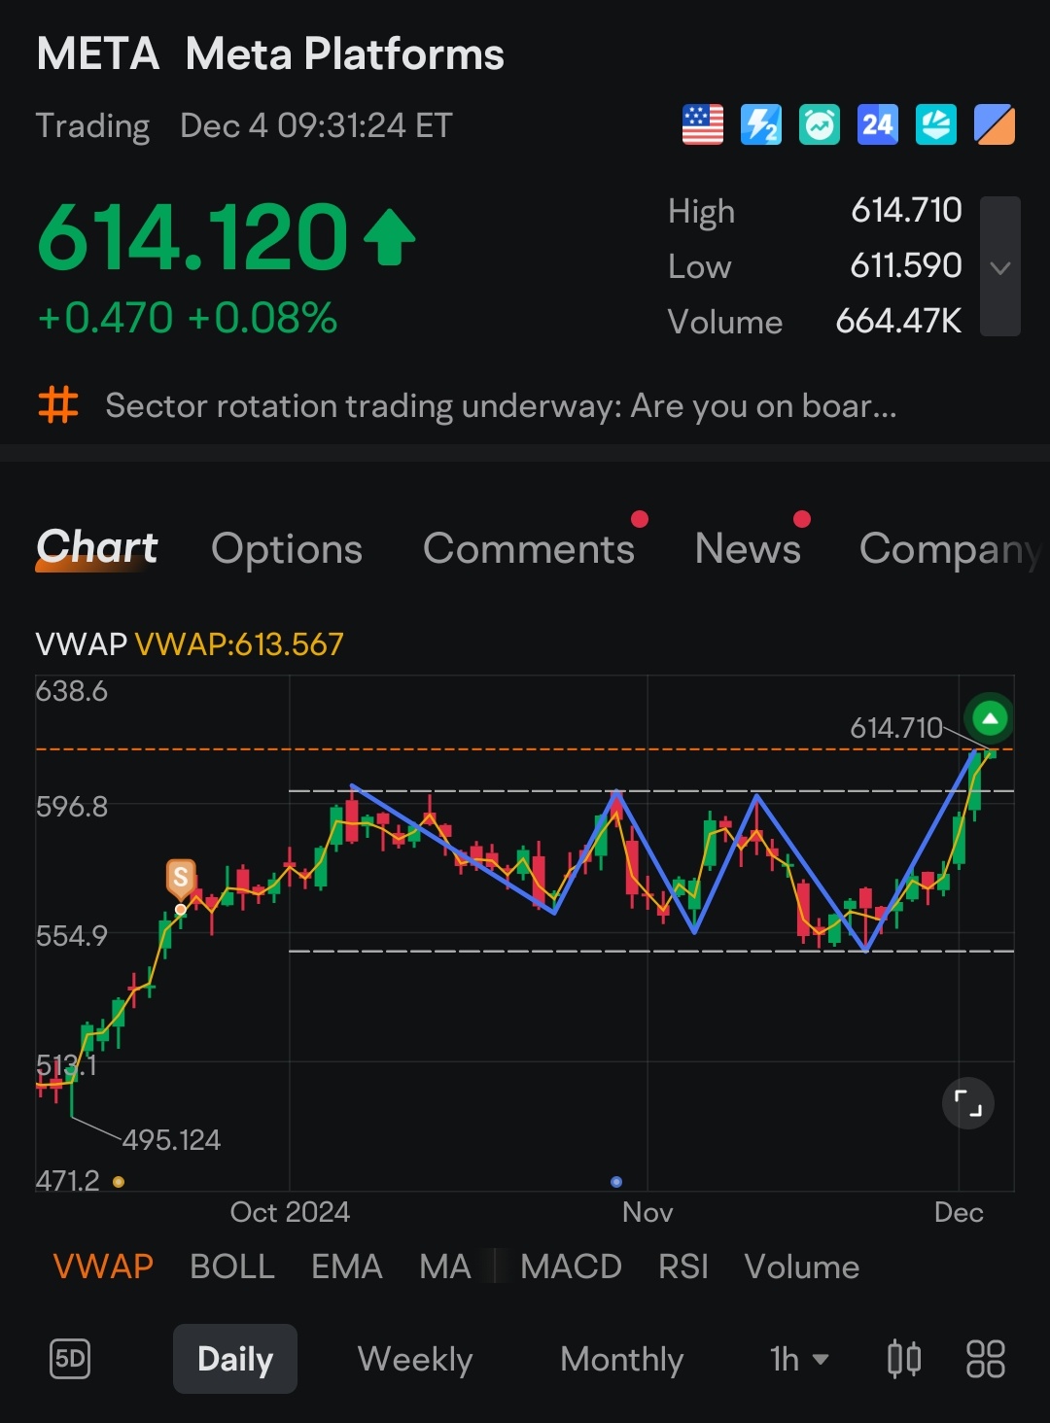Tap the blue 24-hour trading icon

point(878,124)
